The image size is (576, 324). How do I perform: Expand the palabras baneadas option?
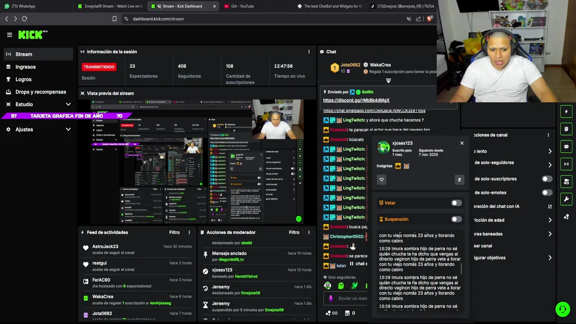pyautogui.click(x=549, y=234)
